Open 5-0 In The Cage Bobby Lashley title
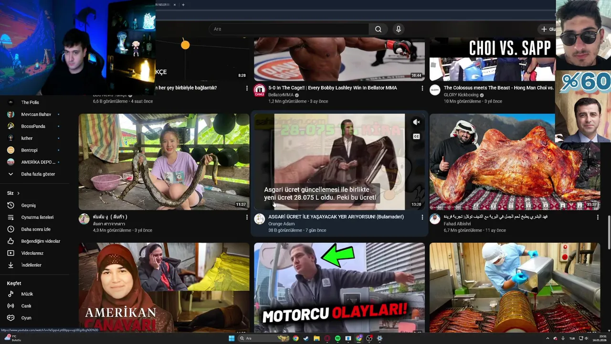 [333, 88]
